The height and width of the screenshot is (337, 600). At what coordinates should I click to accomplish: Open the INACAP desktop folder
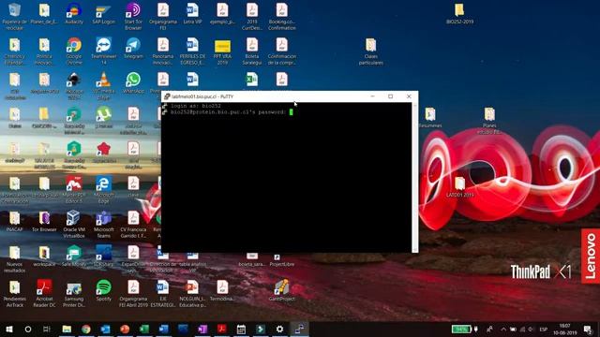pos(15,222)
